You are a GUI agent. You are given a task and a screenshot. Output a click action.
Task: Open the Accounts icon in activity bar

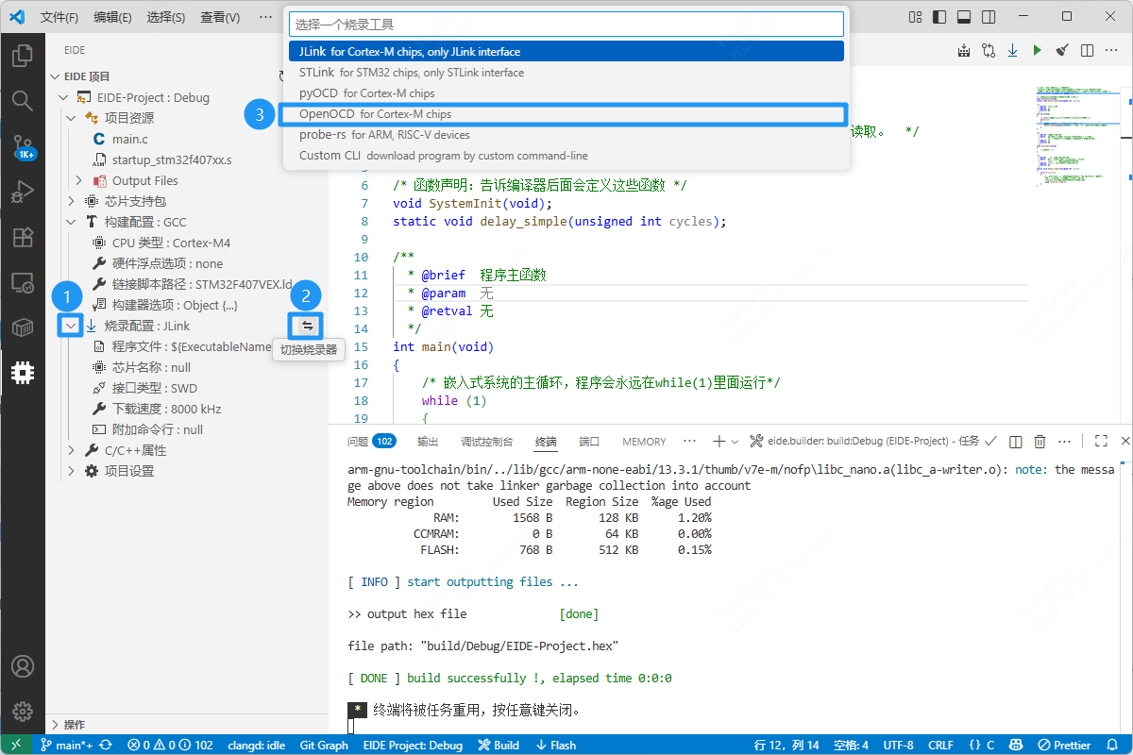pyautogui.click(x=23, y=666)
